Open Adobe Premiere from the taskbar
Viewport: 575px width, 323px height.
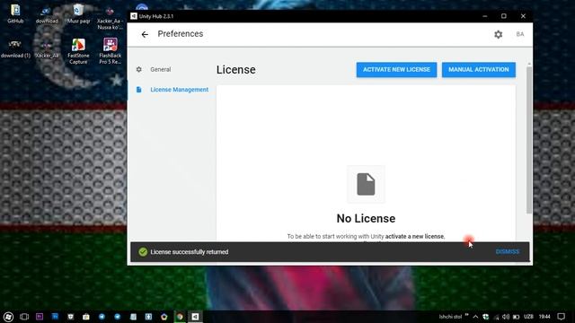(40, 317)
